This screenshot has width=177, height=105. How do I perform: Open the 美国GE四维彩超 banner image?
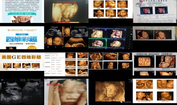coord(22,62)
